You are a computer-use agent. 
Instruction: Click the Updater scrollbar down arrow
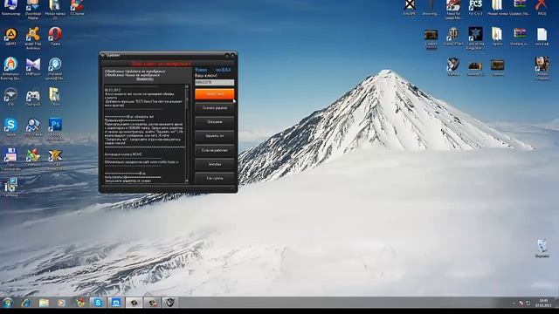click(x=187, y=181)
